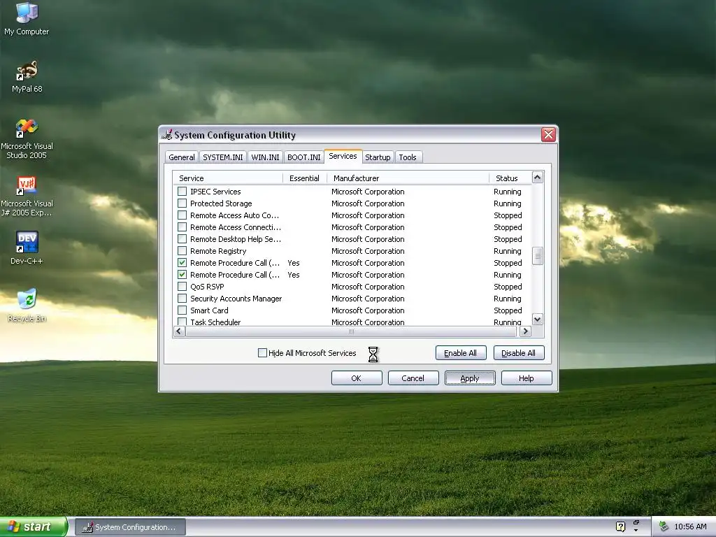Select the Protected Storage service name
Image resolution: width=716 pixels, height=537 pixels.
click(221, 203)
